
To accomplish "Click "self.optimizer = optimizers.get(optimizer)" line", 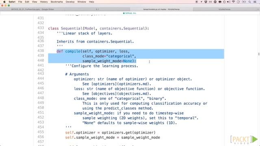I will pos(110,133).
